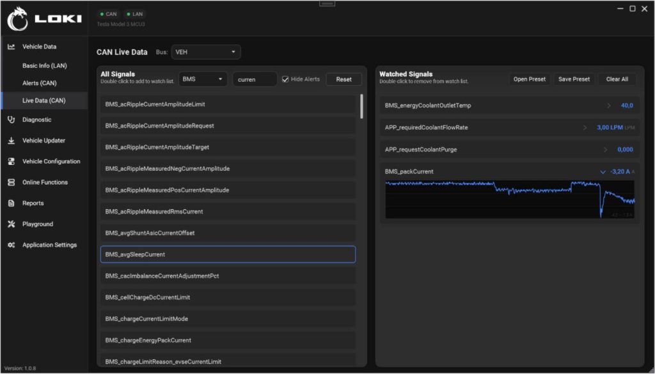Select BMS_chargeCurrentLimitMode signal
The image size is (655, 374).
(x=228, y=319)
